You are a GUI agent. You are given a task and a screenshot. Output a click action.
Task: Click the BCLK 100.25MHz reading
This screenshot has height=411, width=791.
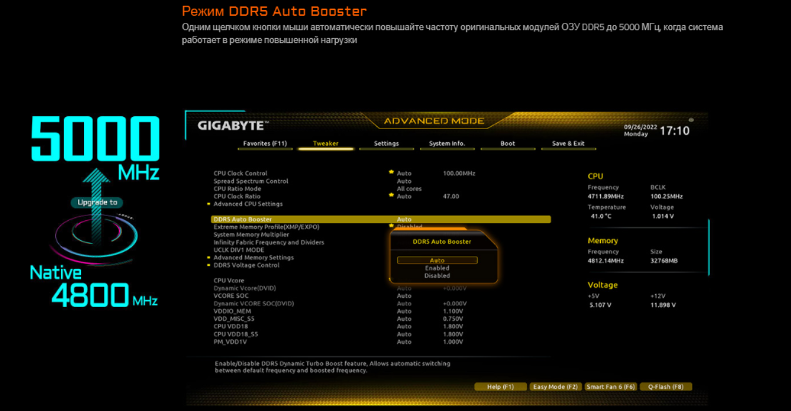click(667, 196)
